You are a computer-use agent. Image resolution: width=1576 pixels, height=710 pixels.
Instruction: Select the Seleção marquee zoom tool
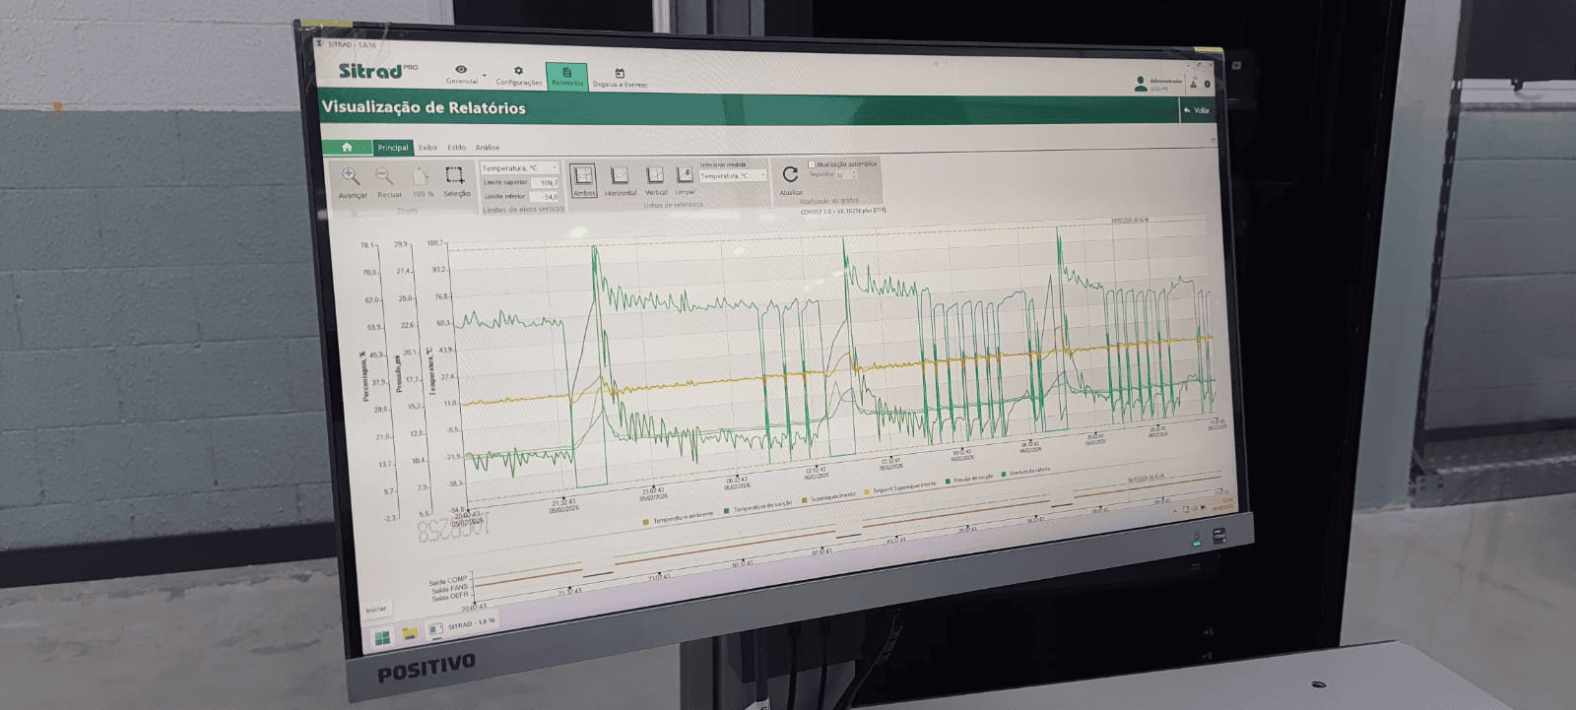[x=454, y=176]
